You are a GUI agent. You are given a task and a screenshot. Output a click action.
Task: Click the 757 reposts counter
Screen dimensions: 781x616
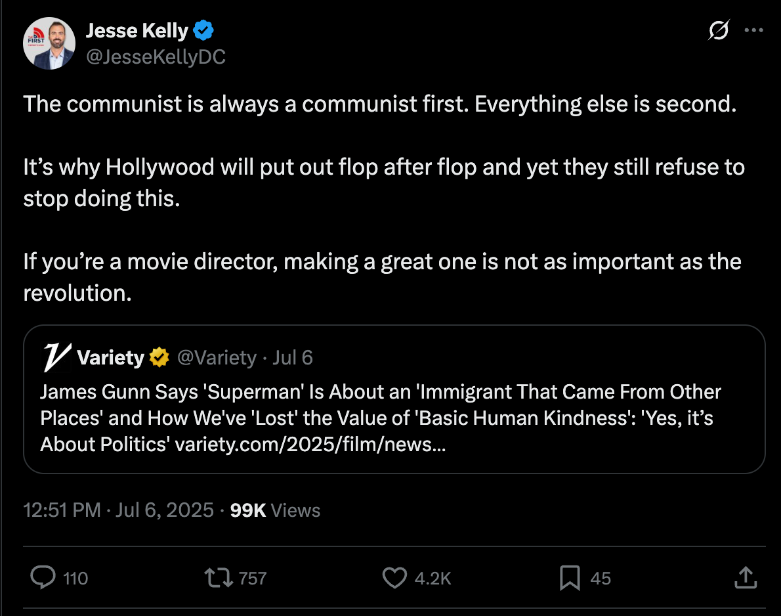point(253,578)
